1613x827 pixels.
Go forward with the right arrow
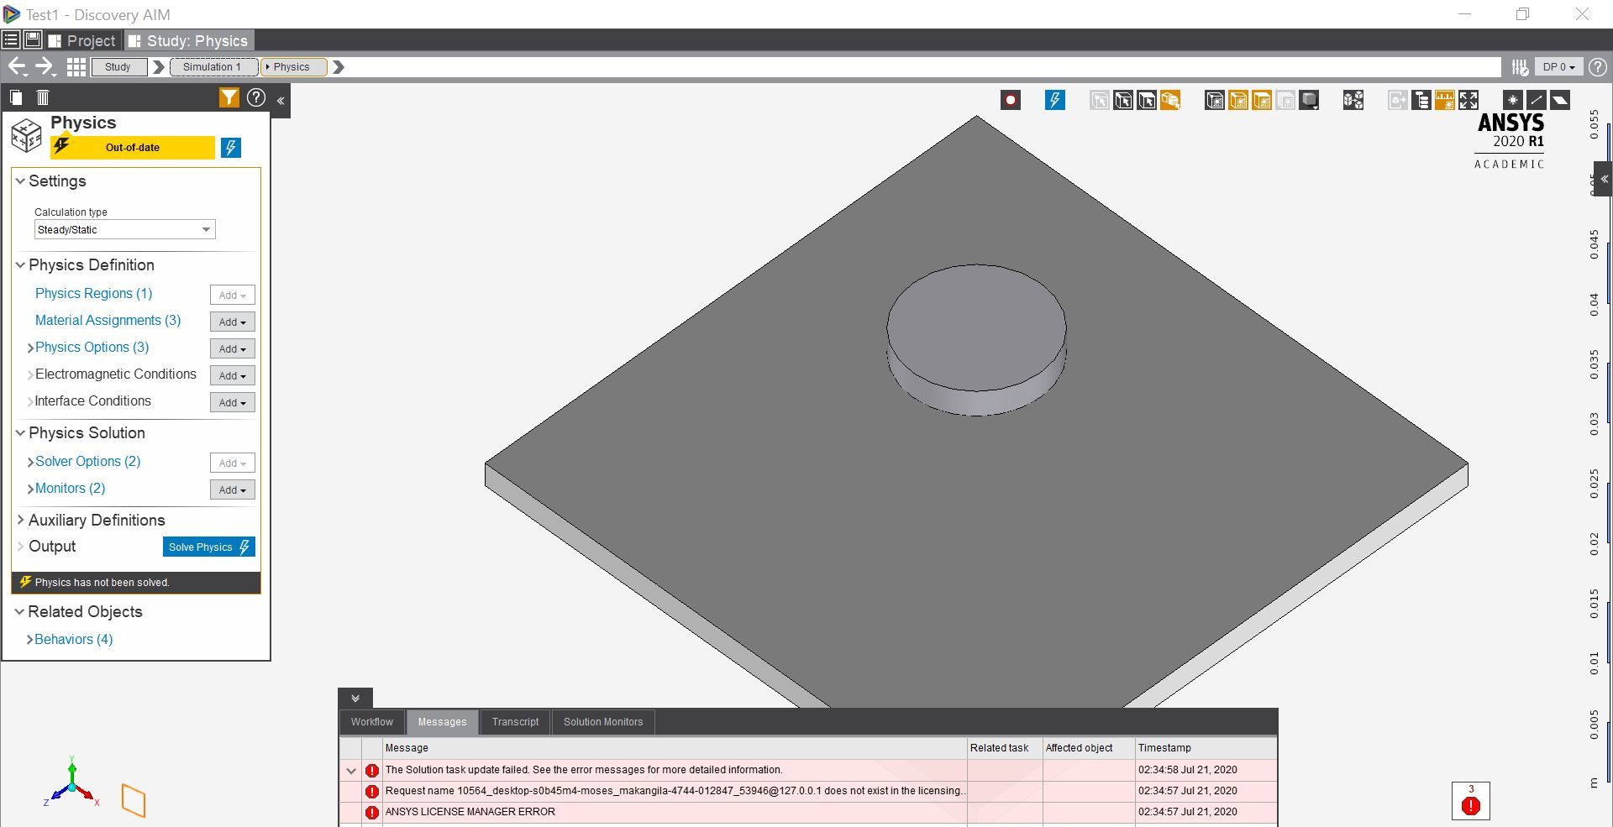coord(45,67)
